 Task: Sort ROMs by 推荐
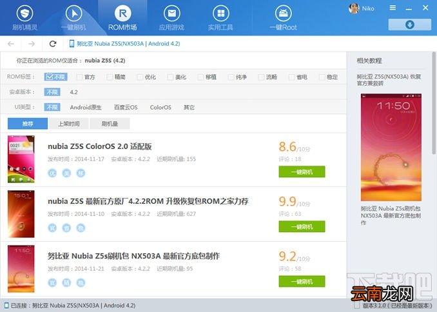28,124
